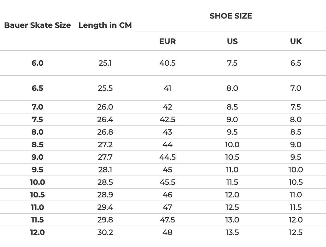326x247 pixels.
Task: Click the 25.5 length cell
Action: (x=105, y=88)
